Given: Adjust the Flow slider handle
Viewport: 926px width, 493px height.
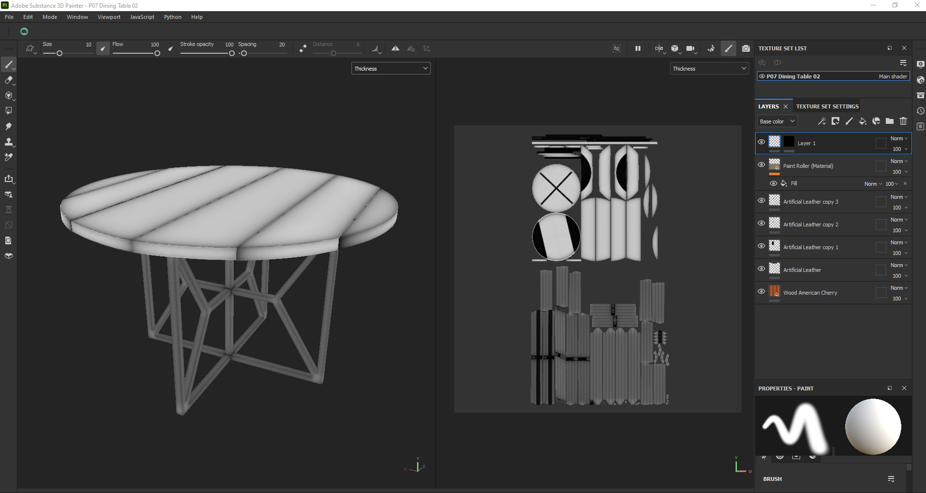Looking at the screenshot, I should coord(157,53).
